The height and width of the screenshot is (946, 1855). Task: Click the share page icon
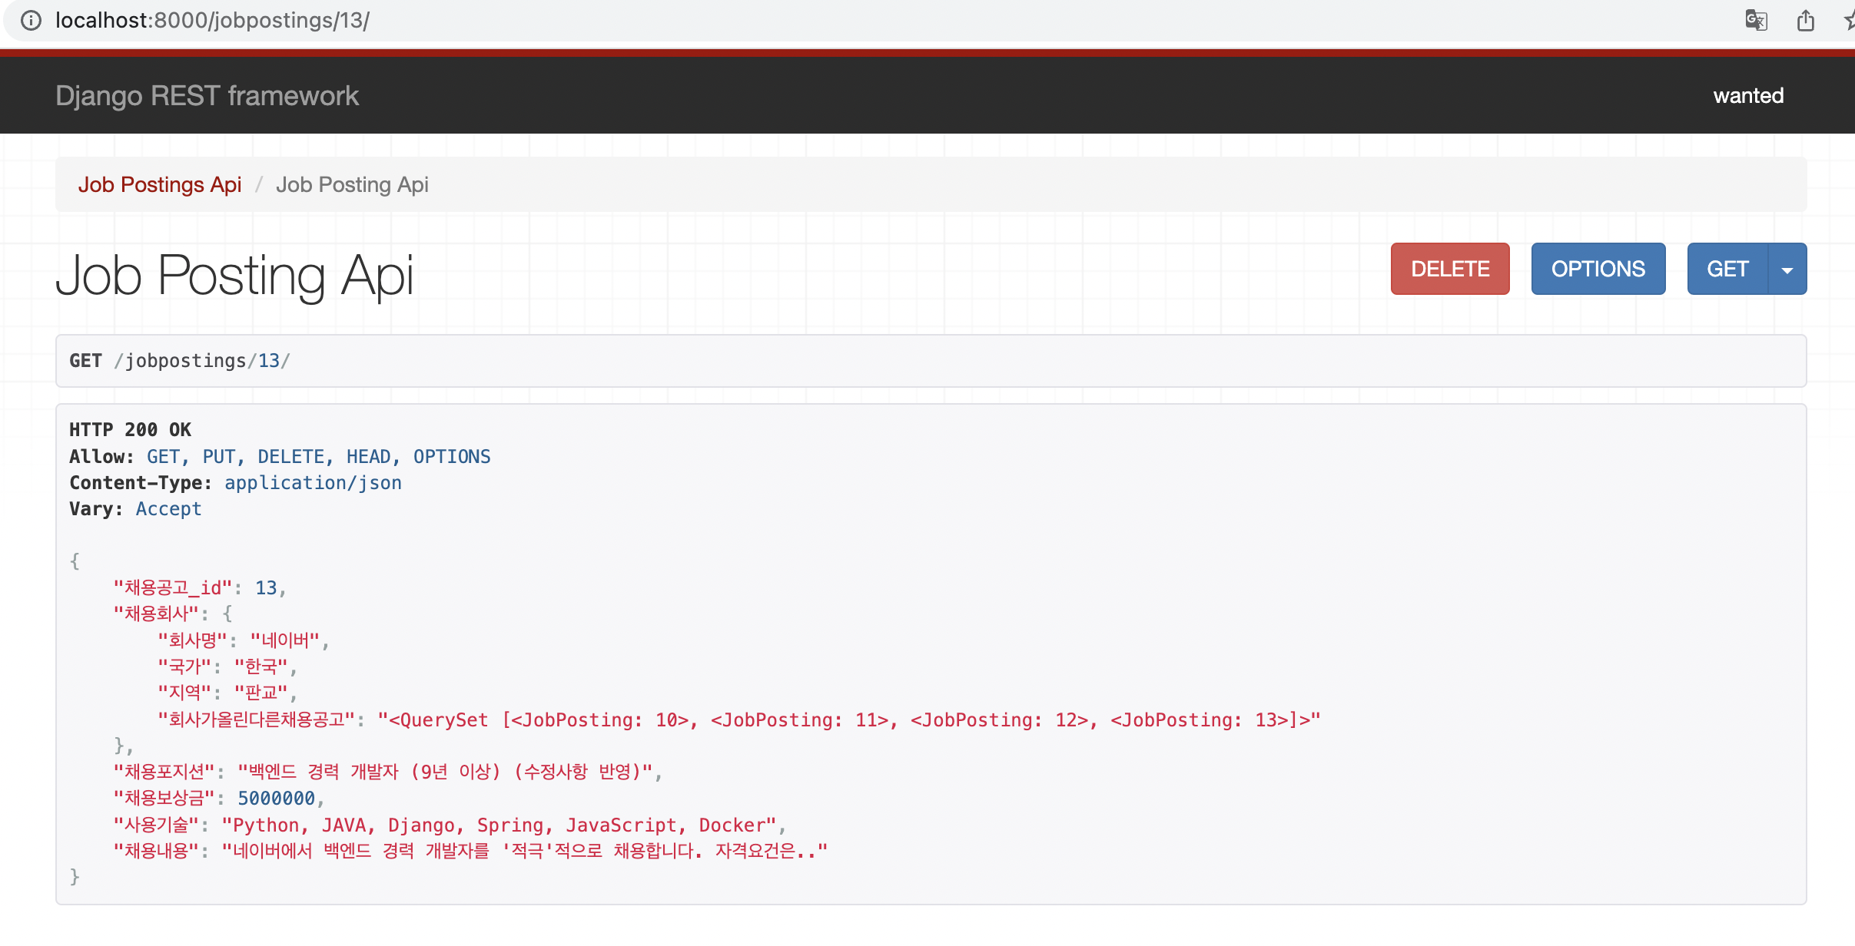click(x=1806, y=20)
